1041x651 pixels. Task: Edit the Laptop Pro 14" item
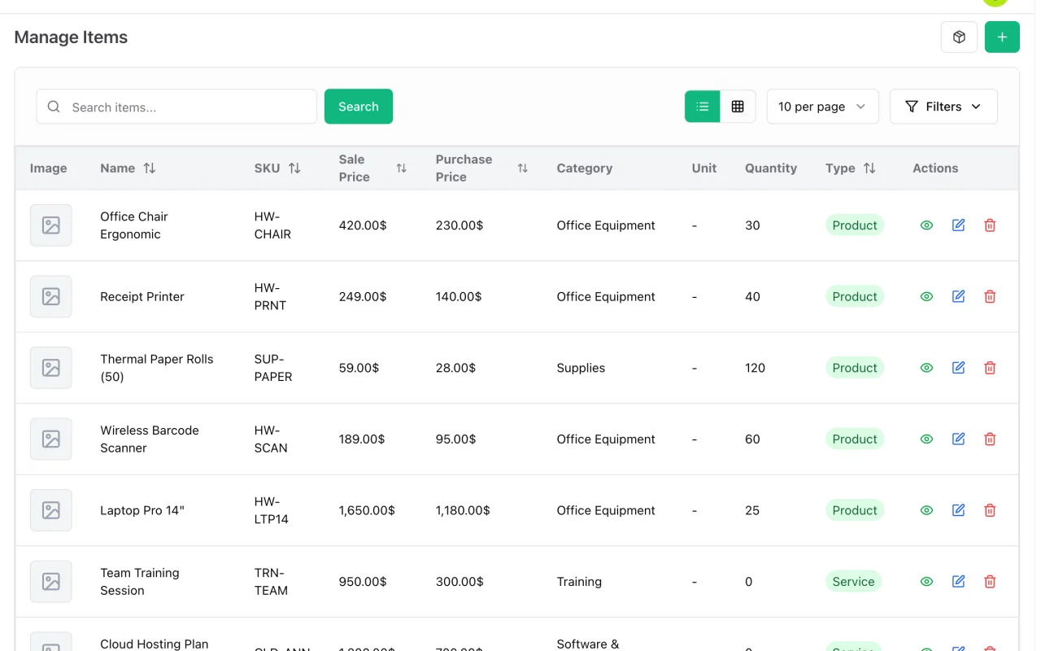click(958, 510)
